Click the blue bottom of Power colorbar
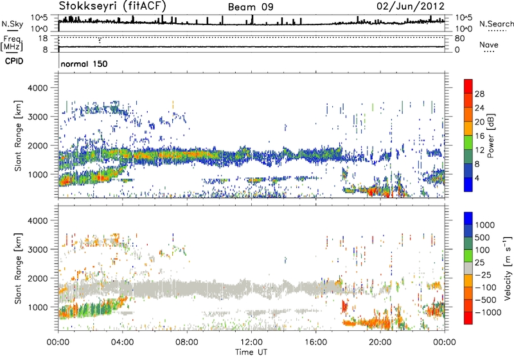Viewport: 514px width, 356px height. pos(468,184)
